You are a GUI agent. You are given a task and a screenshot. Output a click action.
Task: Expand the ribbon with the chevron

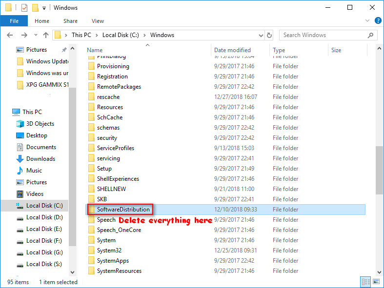tap(367, 20)
